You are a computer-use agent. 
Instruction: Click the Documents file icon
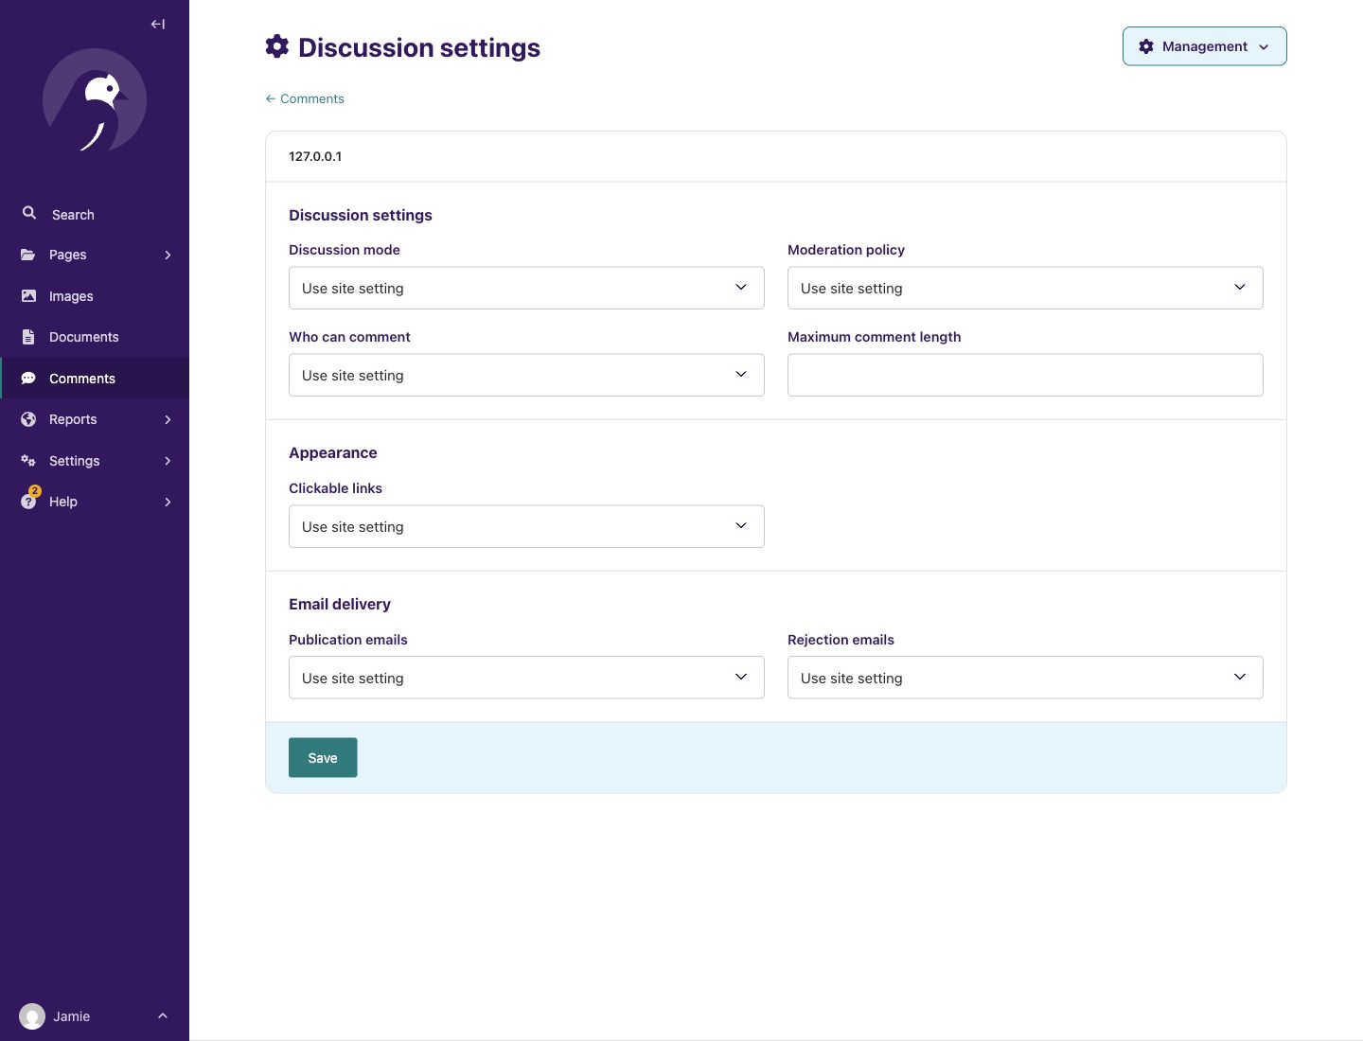(28, 337)
